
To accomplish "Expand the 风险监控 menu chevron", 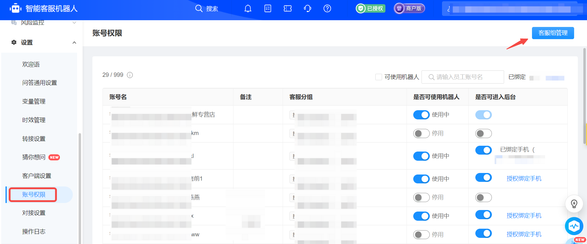I will tap(74, 23).
